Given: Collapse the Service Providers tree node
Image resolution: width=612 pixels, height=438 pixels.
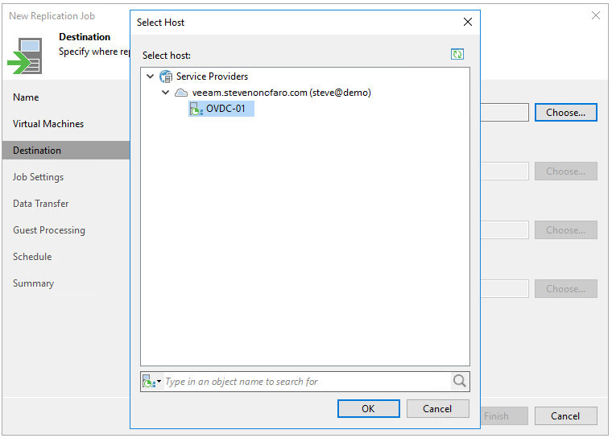Looking at the screenshot, I should point(150,76).
